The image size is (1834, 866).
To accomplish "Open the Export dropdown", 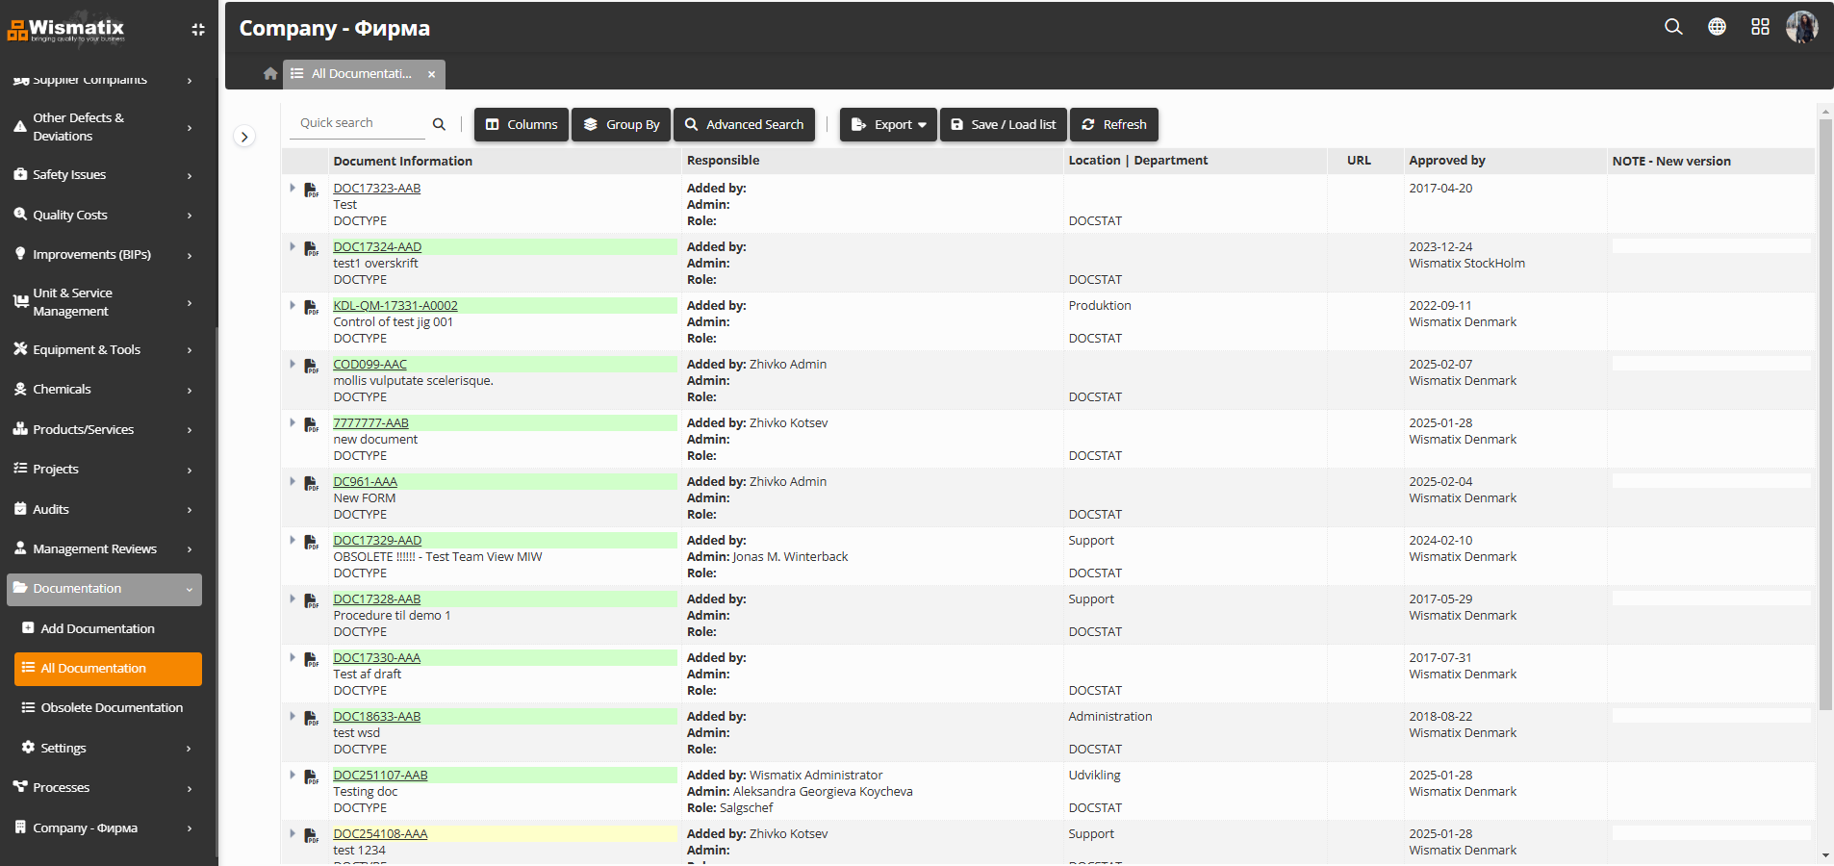I will click(886, 124).
